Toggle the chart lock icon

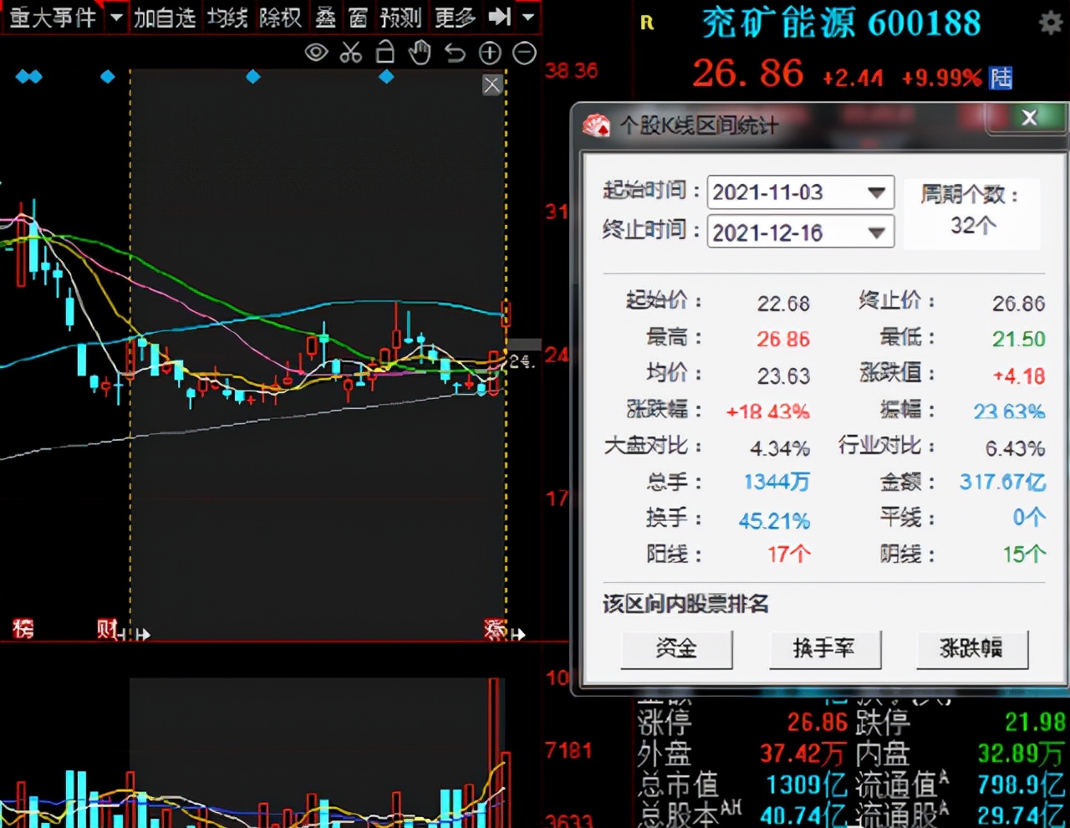[385, 53]
